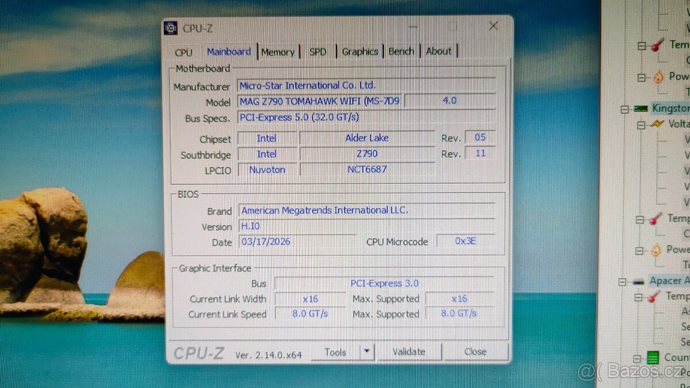690x388 pixels.
Task: Click the BIOS Brand American Megatrends field
Action: pyautogui.click(x=367, y=210)
